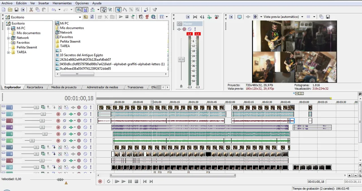Select the 10 Secretos del Antiguo Egipto file
The width and height of the screenshot is (362, 191).
point(81,55)
